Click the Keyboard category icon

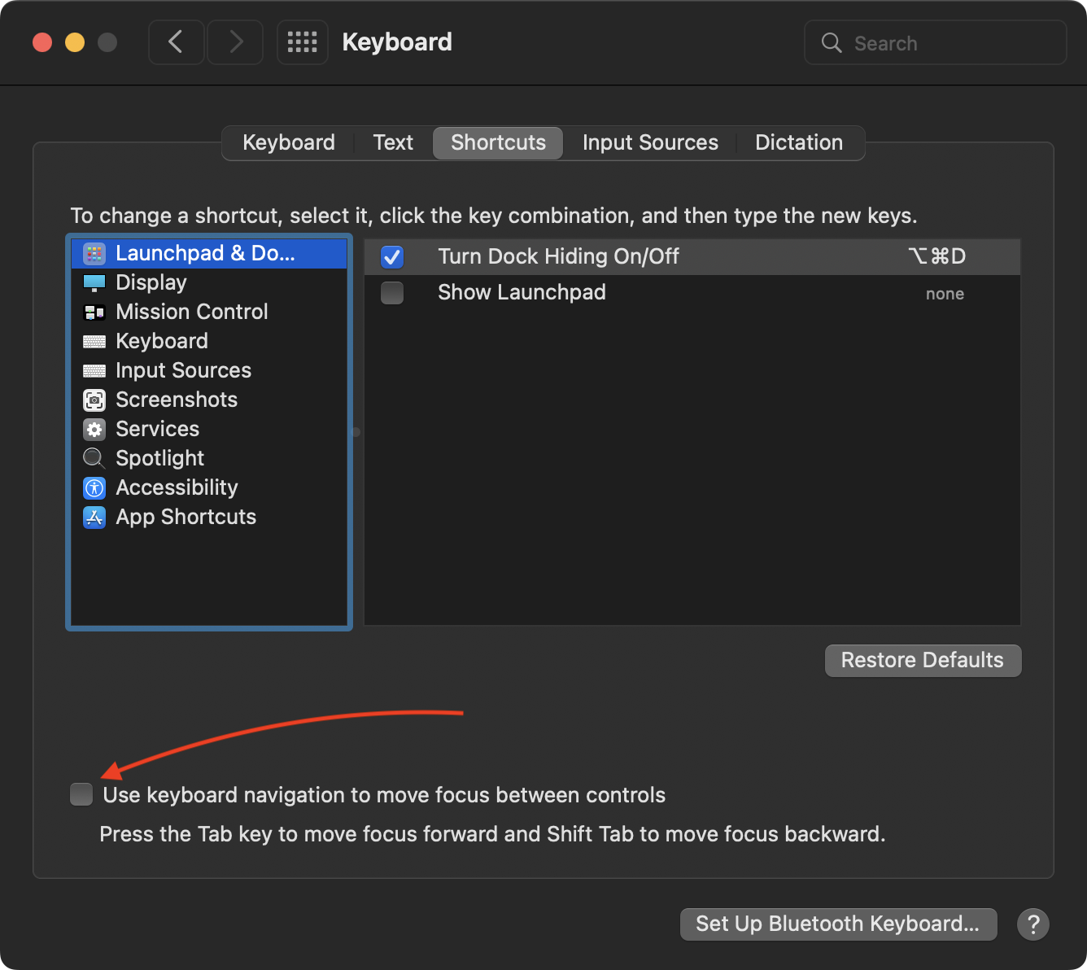pyautogui.click(x=94, y=342)
